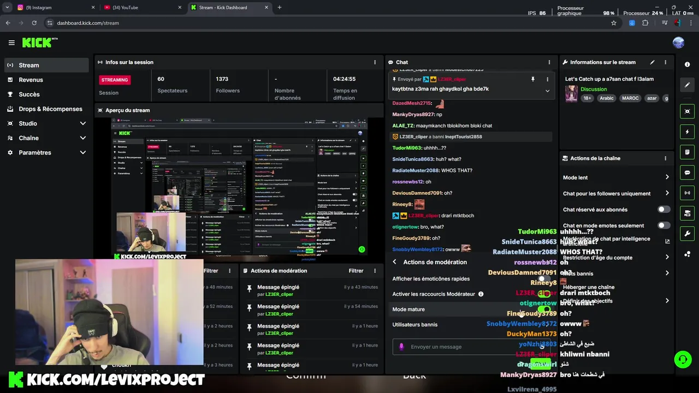The width and height of the screenshot is (699, 393).
Task: Open Drops & Récompenses sidebar page
Action: (x=46, y=109)
